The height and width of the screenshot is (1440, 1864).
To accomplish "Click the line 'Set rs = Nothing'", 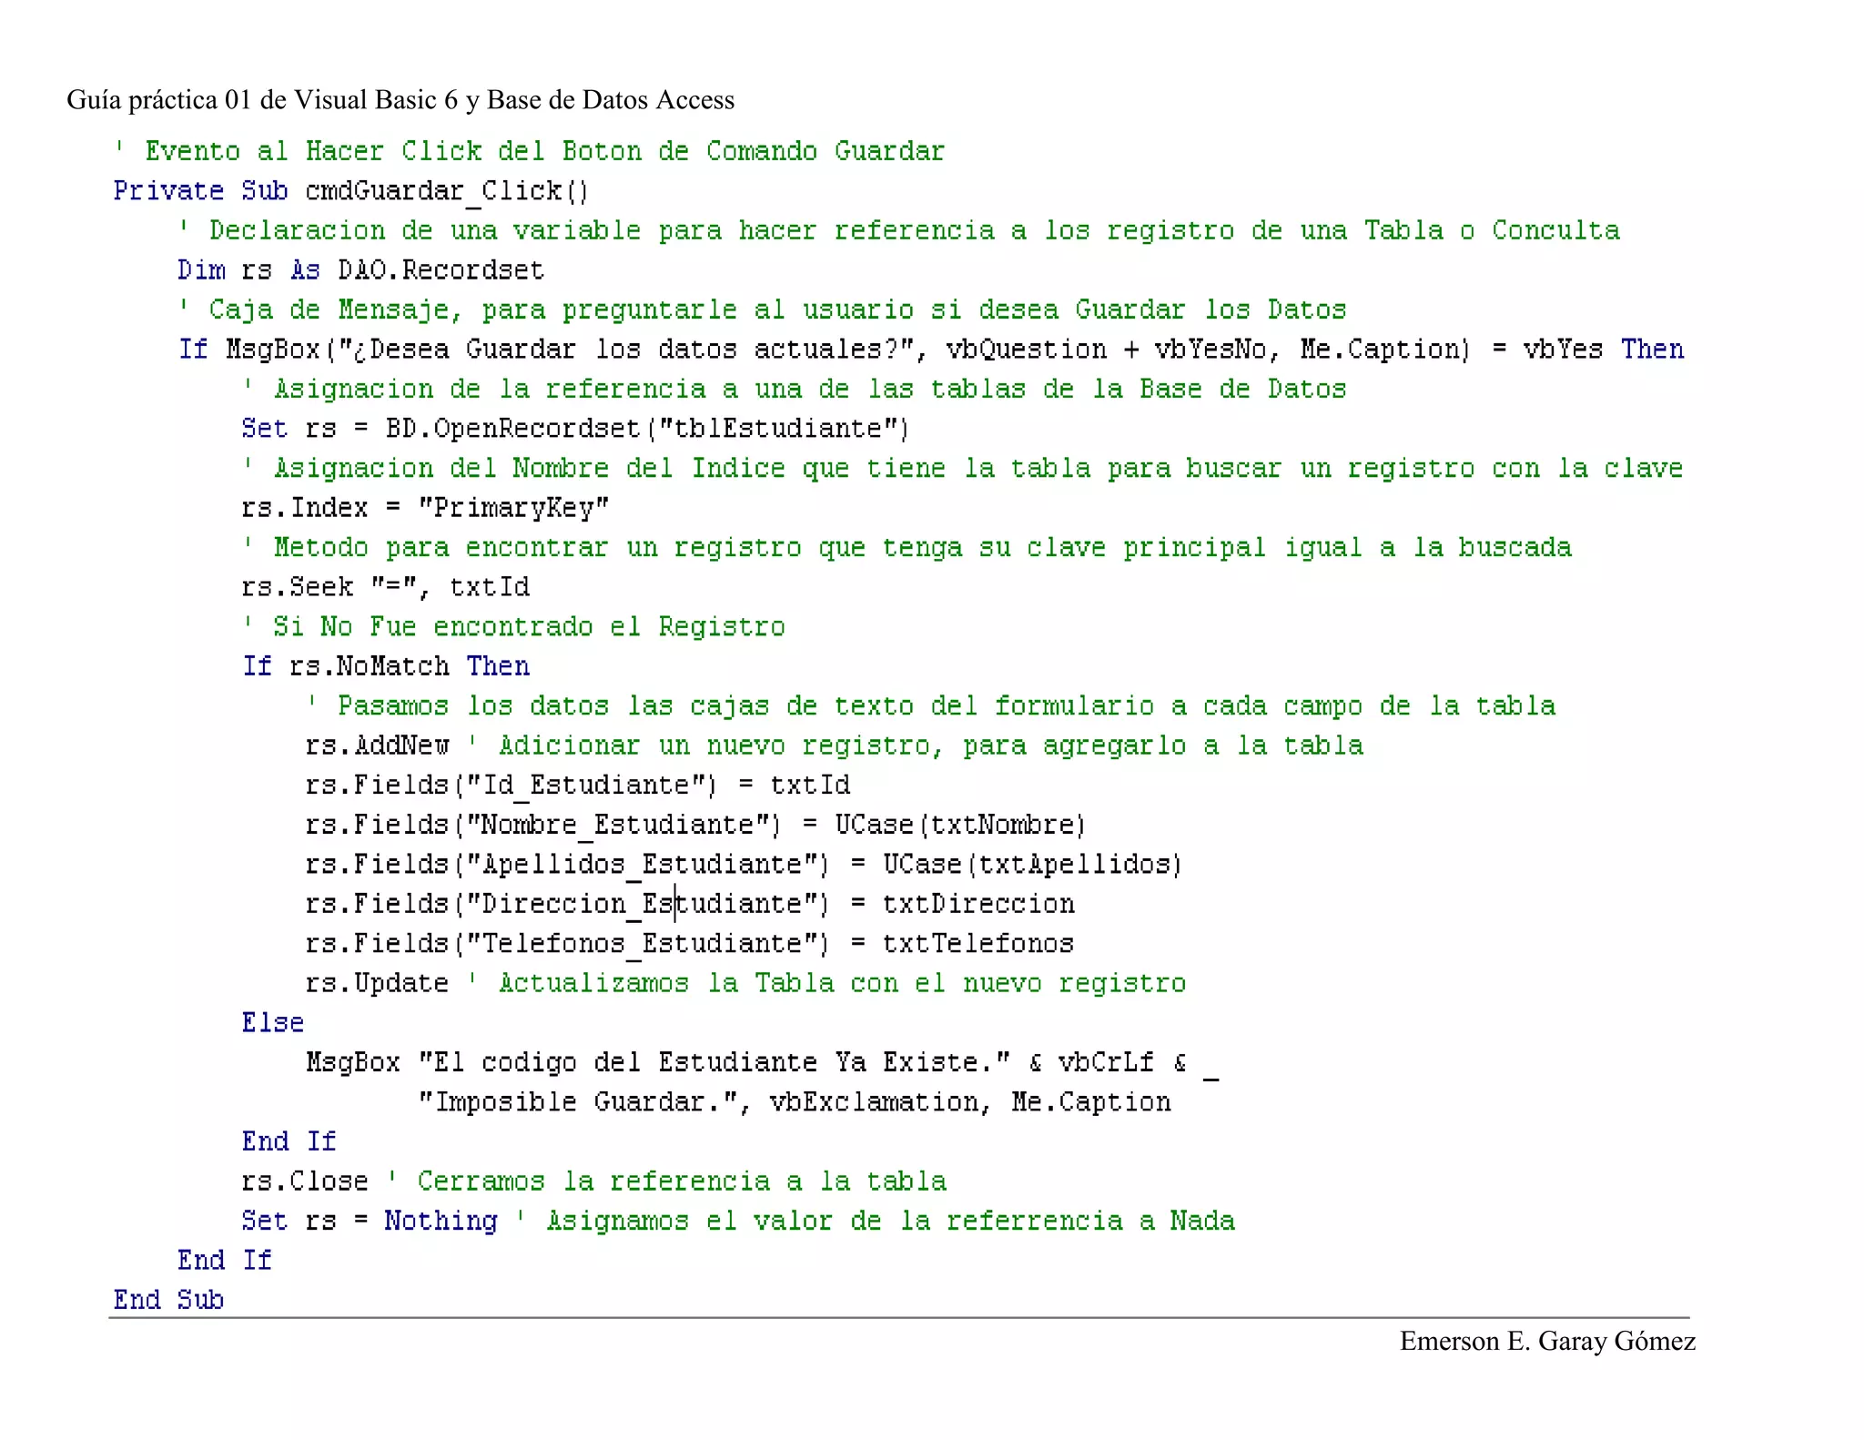I will [x=738, y=1221].
